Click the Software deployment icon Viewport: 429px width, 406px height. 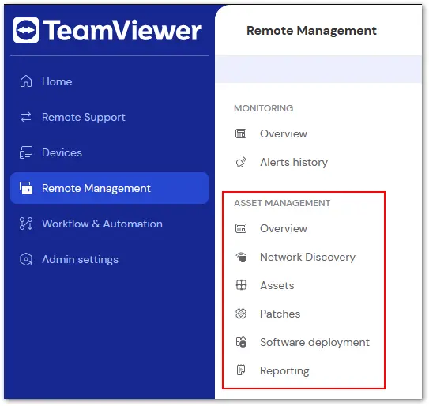tap(241, 342)
